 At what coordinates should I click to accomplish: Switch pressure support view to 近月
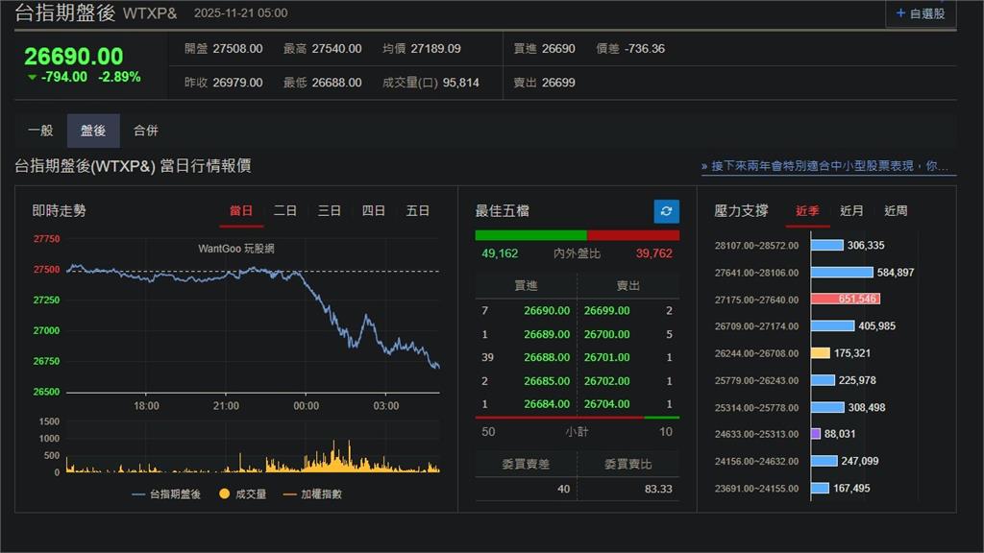coord(849,210)
